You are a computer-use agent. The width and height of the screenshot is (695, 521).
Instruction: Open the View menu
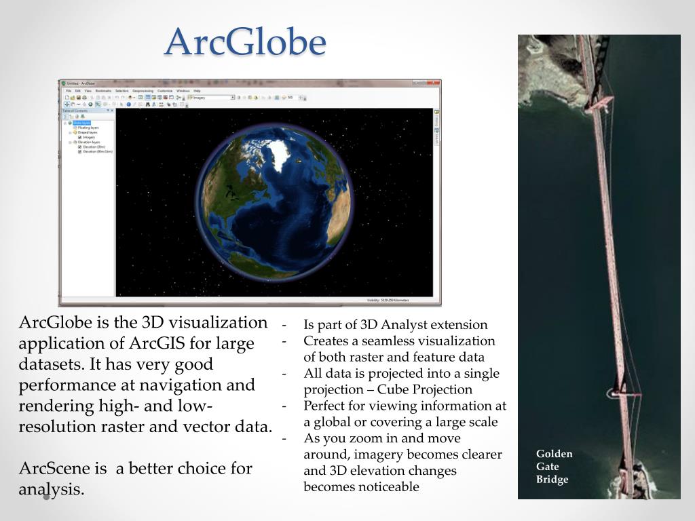pos(88,91)
